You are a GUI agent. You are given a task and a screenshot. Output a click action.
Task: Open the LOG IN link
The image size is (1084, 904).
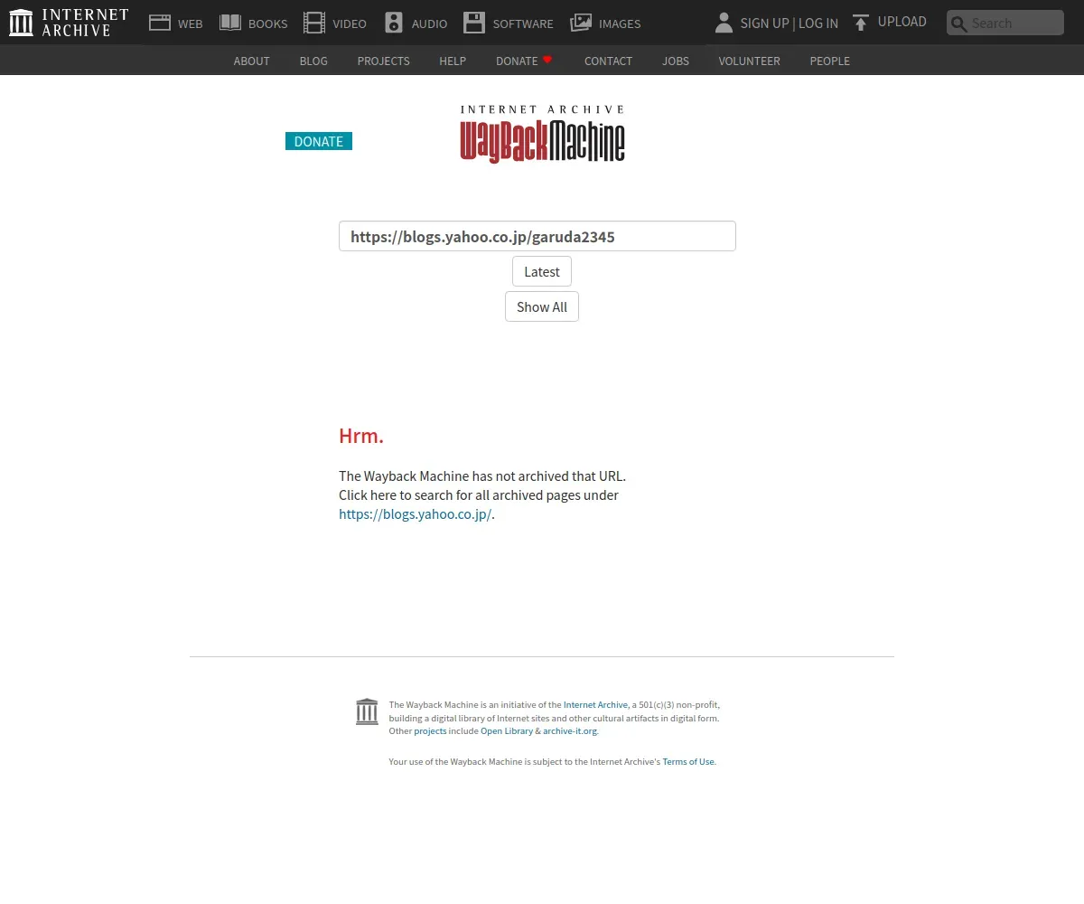pos(818,24)
